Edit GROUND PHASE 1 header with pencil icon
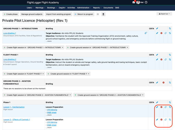 157,28
